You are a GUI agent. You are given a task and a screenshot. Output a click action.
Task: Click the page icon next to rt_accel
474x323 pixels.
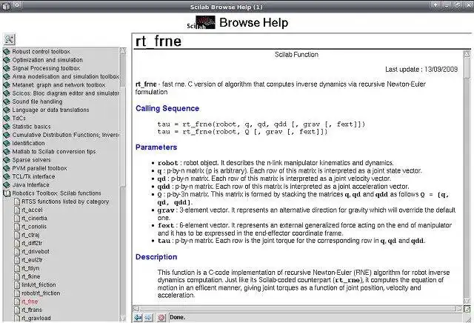17,210
